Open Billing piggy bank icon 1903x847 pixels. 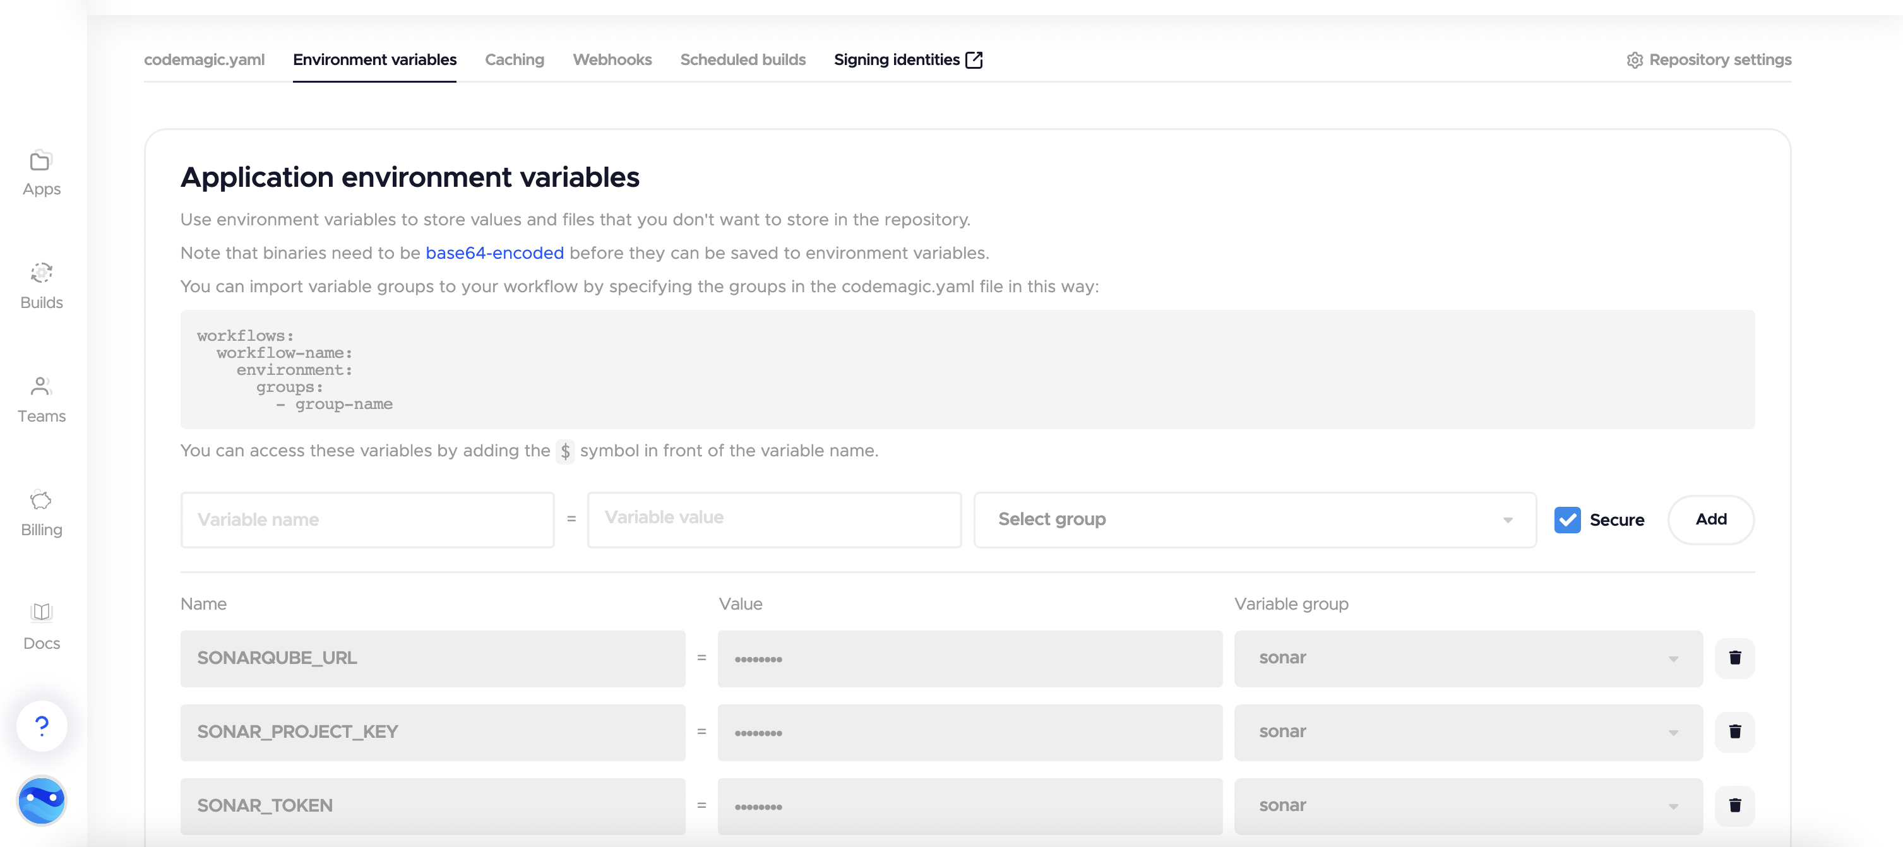click(x=40, y=500)
